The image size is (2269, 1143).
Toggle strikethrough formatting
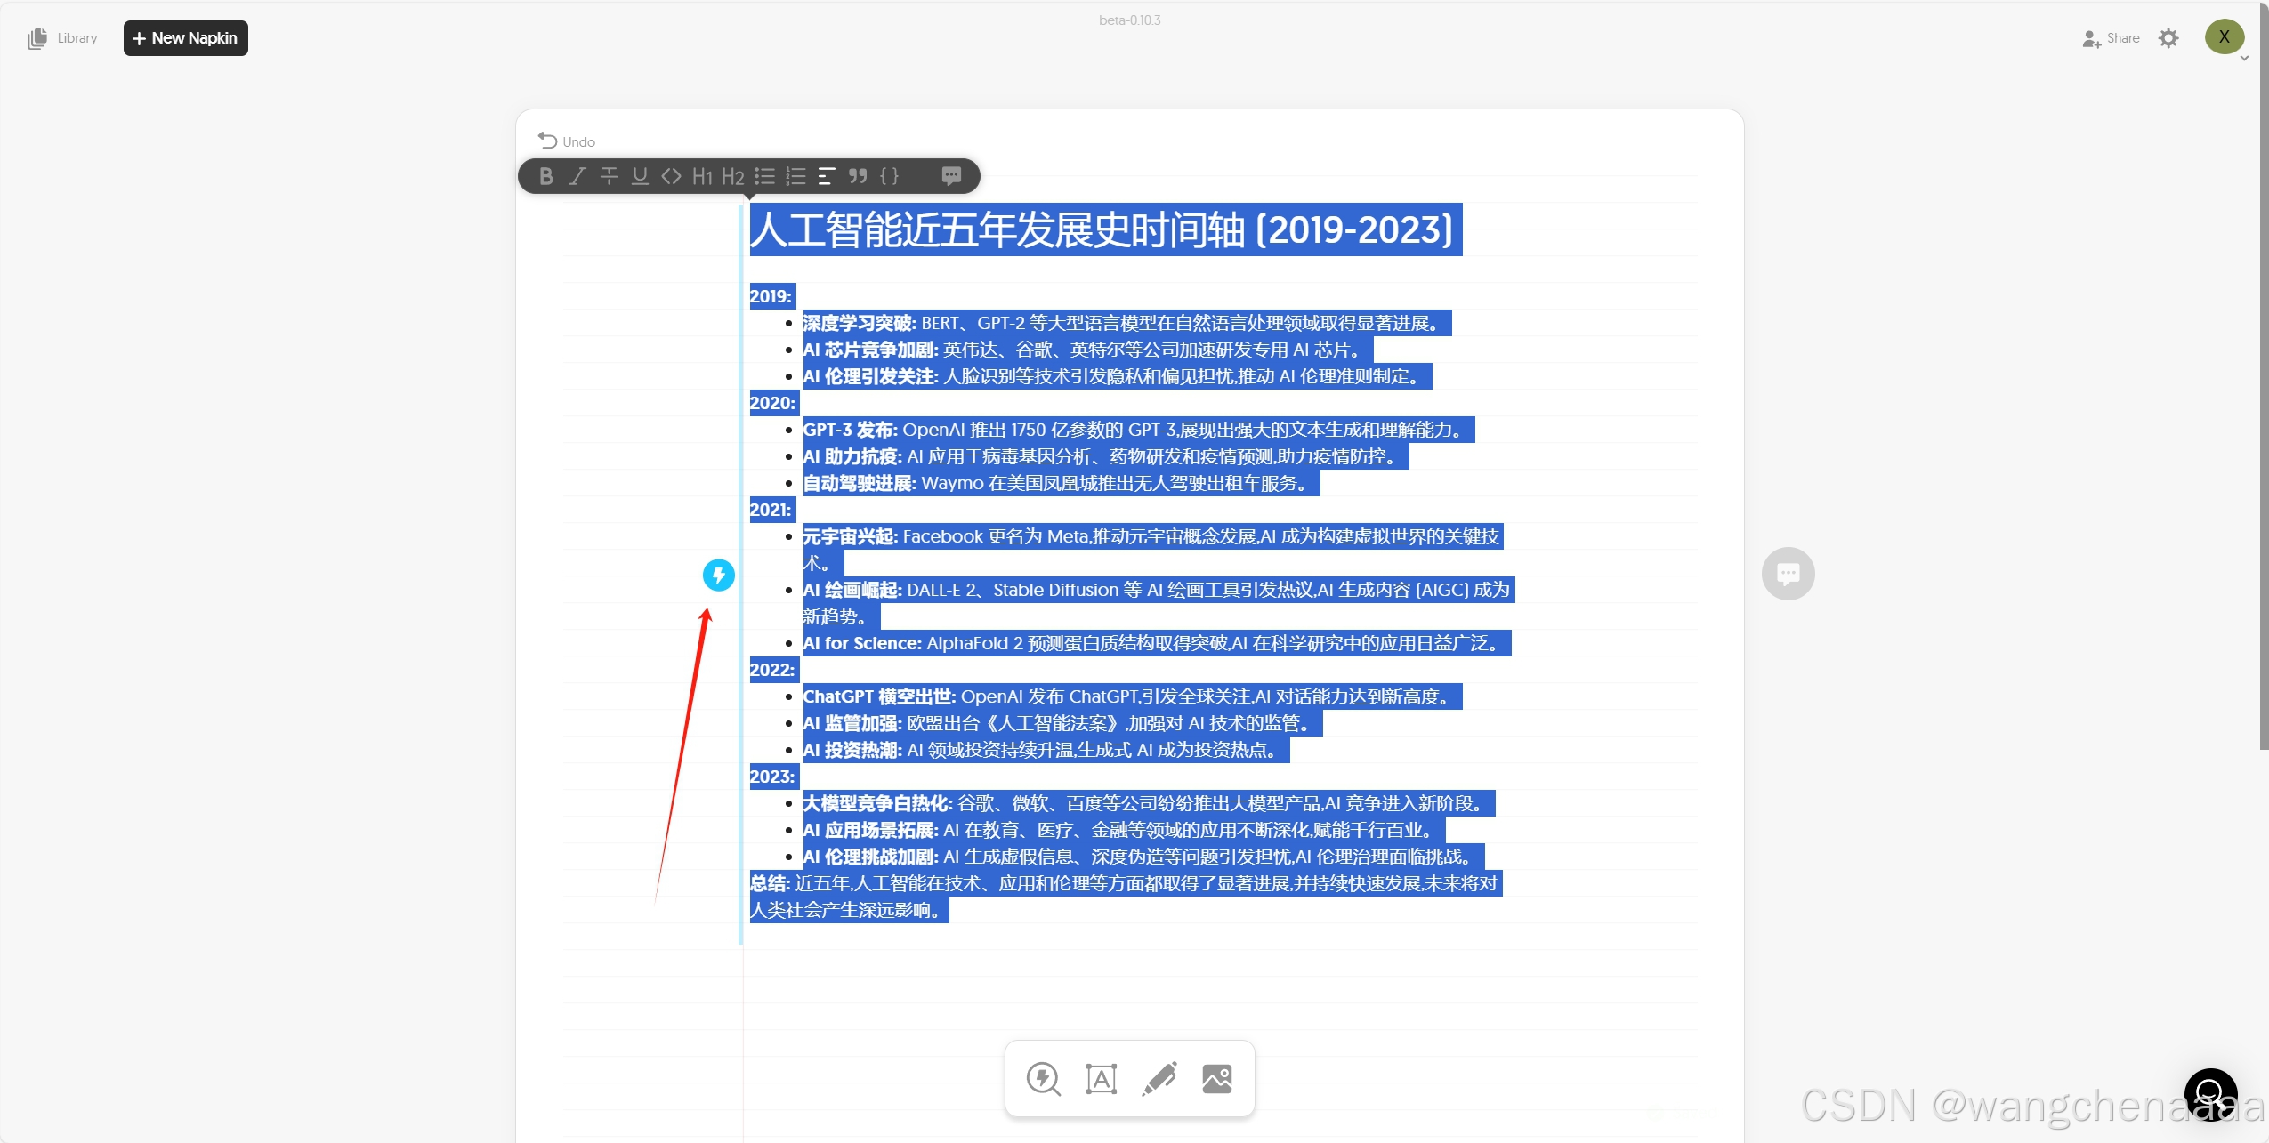tap(609, 176)
